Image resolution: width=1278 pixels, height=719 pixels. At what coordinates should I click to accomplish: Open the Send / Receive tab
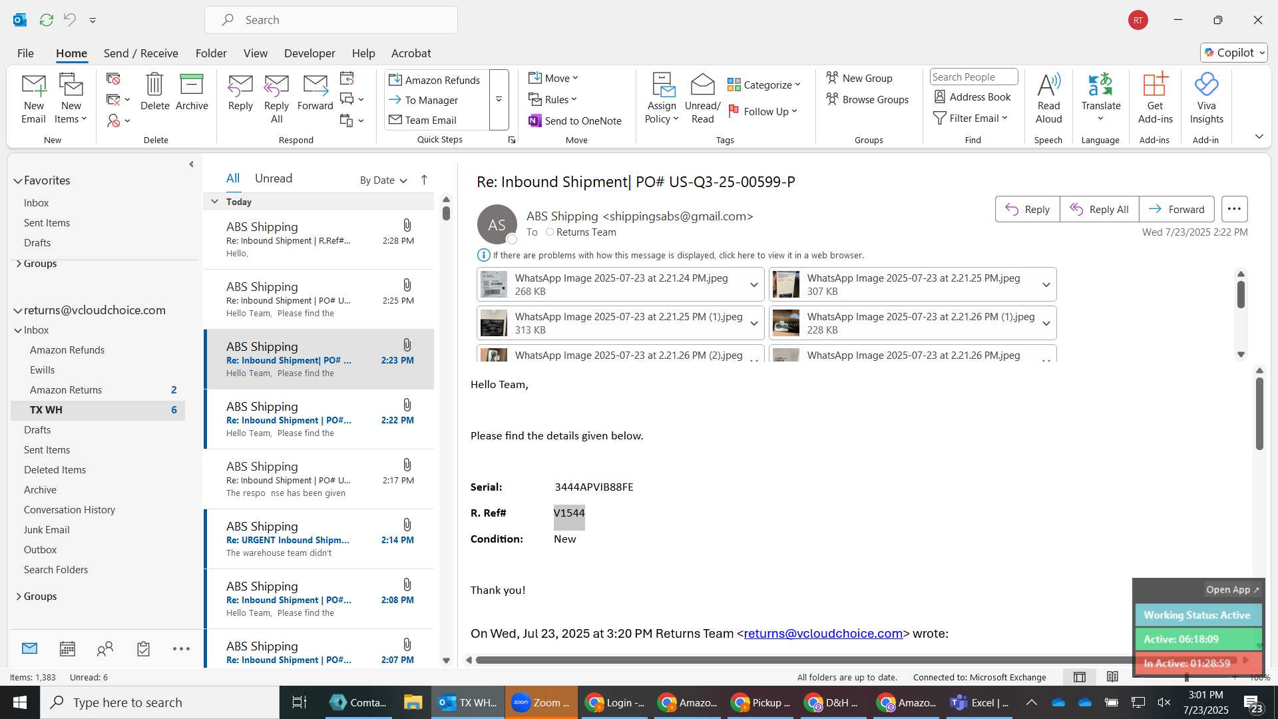[140, 53]
